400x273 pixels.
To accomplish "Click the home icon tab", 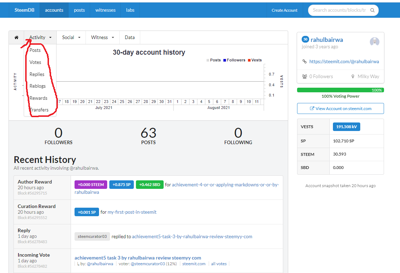I will tap(16, 38).
